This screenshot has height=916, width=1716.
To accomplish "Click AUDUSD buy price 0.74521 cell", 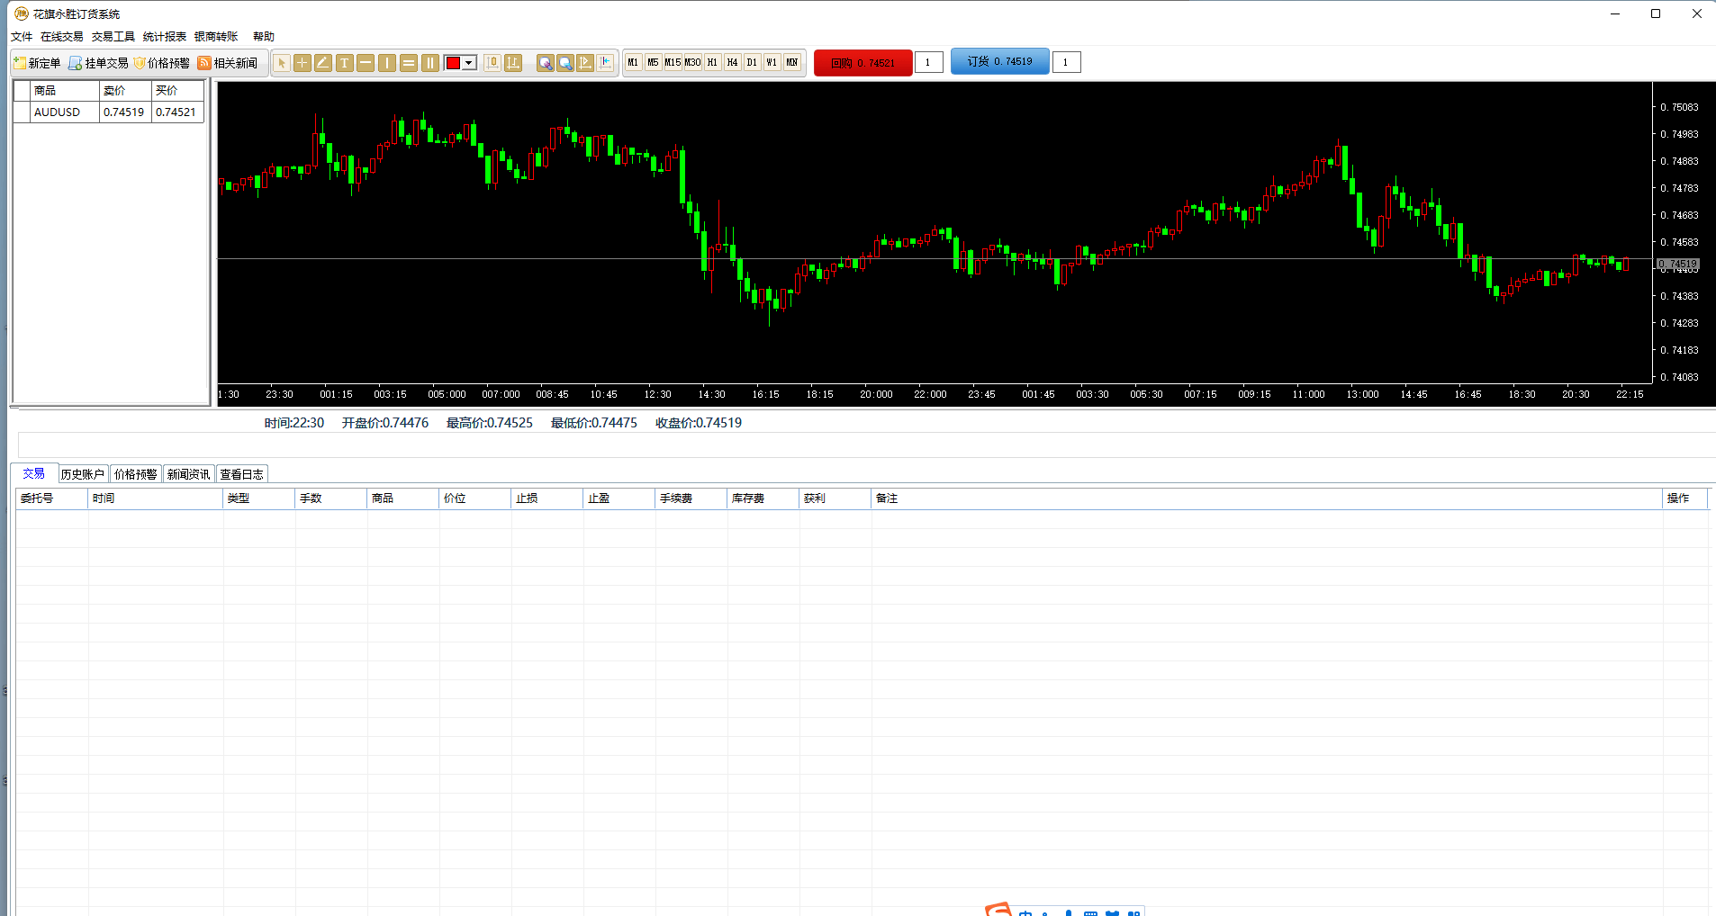I will tap(176, 112).
